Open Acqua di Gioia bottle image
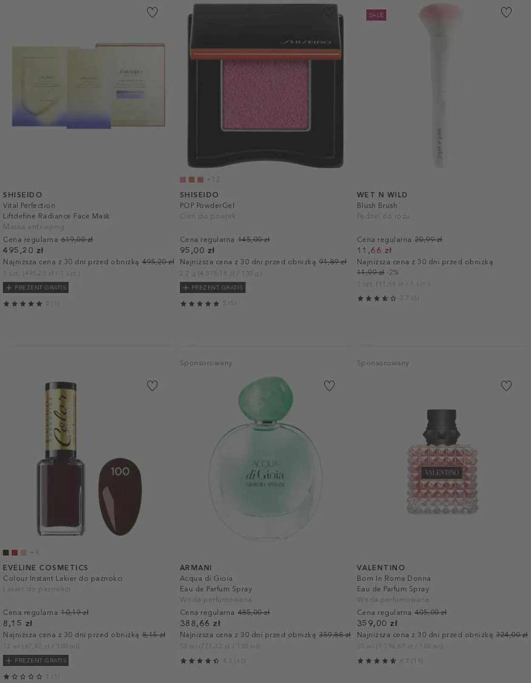 (x=265, y=459)
